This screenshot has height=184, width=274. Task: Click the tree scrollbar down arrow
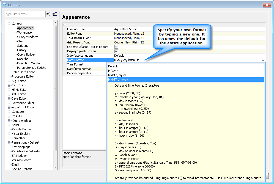[x=55, y=167]
